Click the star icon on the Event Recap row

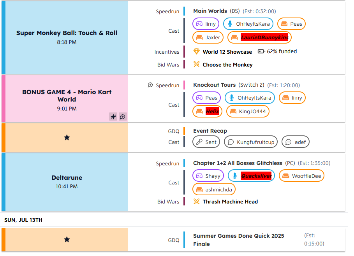pos(67,138)
